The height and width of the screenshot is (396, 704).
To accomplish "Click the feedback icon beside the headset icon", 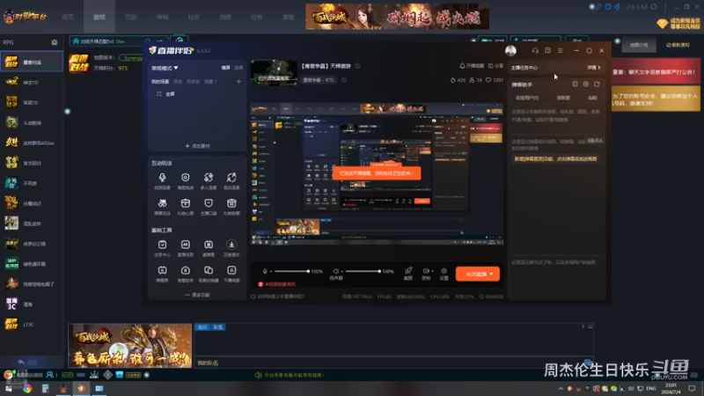I will tap(547, 51).
